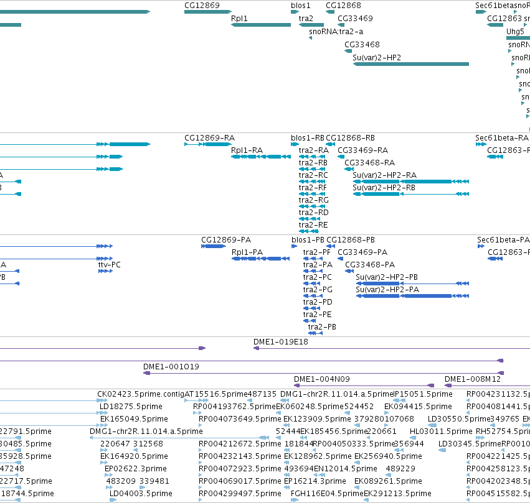Select the CG12869-PA protein label
Screen dimensions: 530x503
tap(226, 240)
